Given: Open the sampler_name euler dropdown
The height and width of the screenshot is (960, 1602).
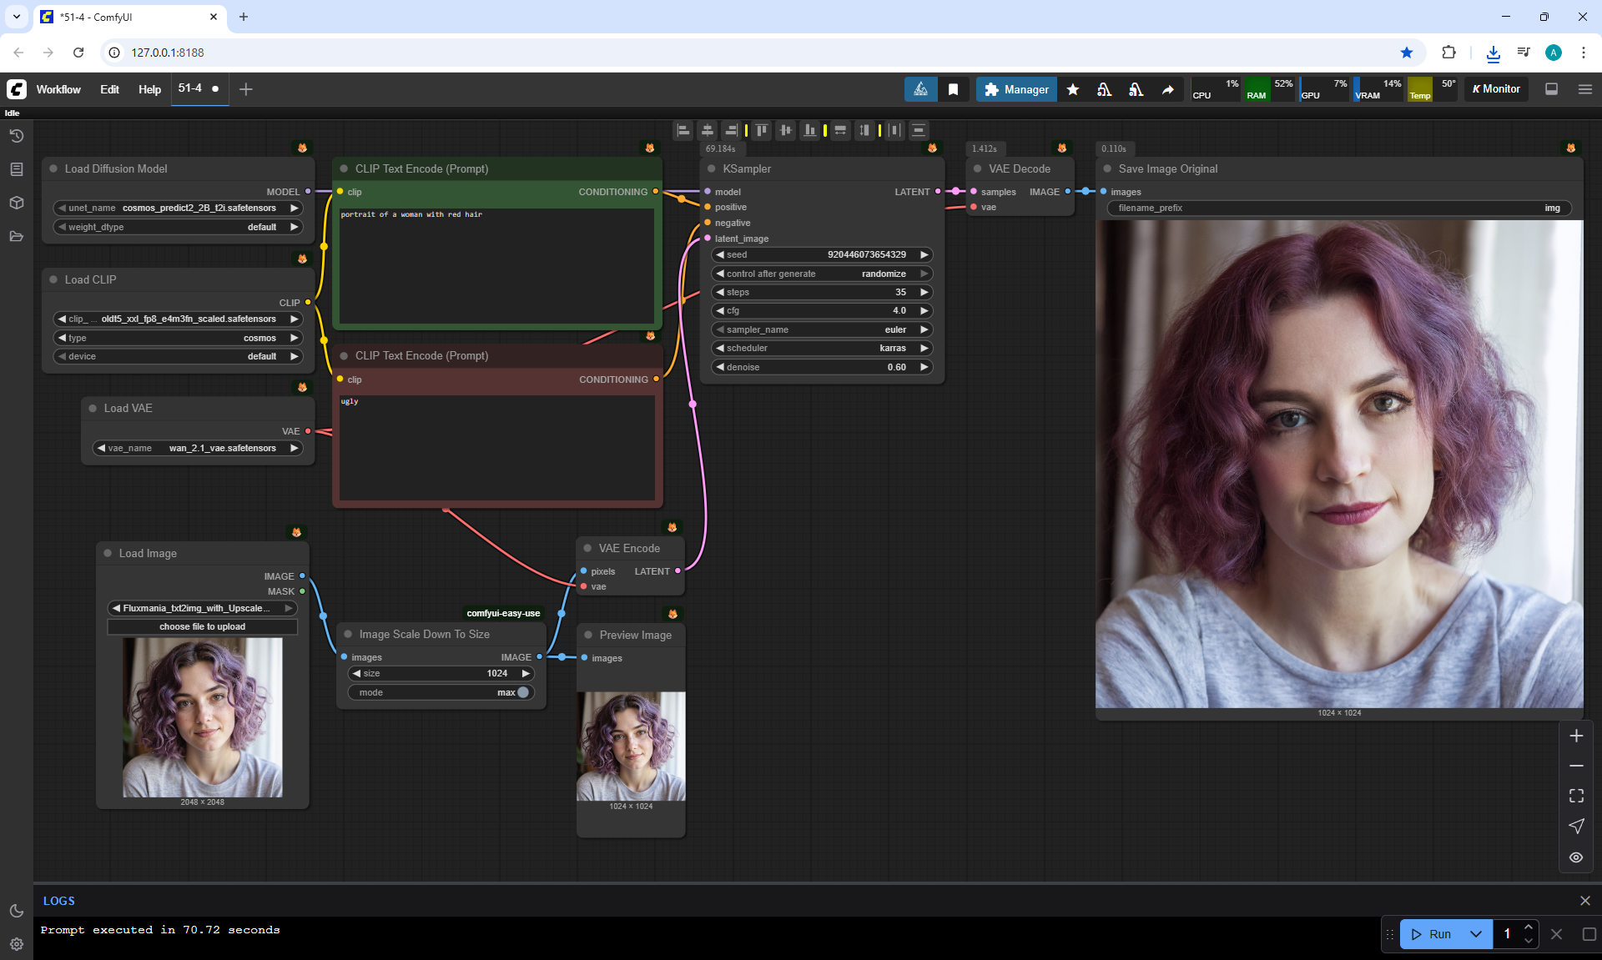Looking at the screenshot, I should point(821,329).
